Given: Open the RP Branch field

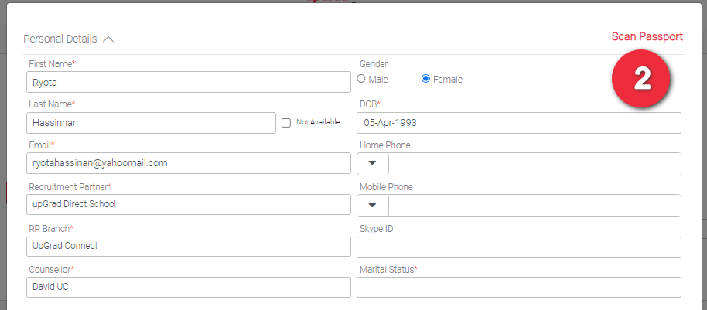Looking at the screenshot, I should pos(189,247).
